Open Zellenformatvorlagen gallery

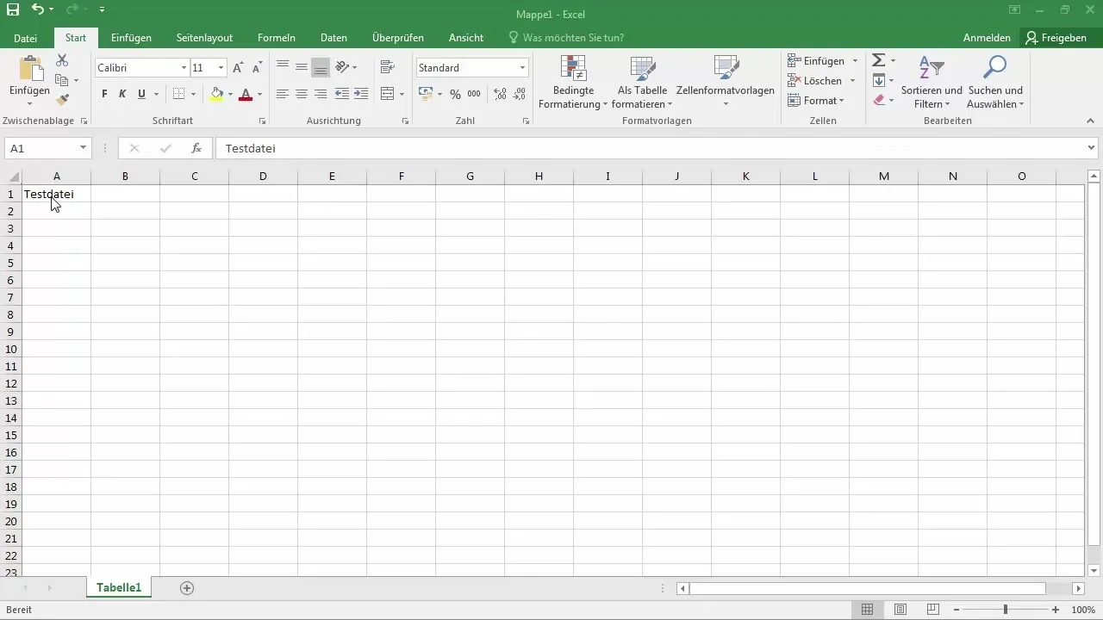(726, 84)
